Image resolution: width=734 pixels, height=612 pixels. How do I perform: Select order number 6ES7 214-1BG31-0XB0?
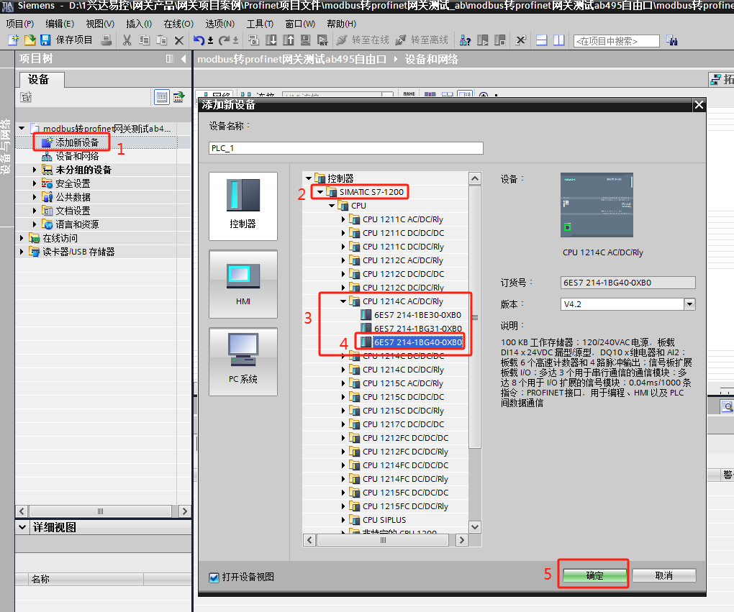[417, 329]
